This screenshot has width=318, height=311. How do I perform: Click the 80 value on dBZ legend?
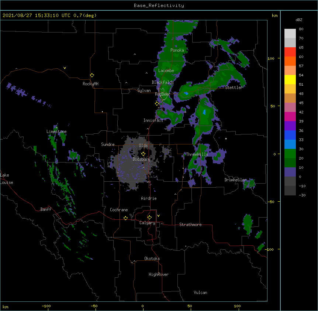[x=301, y=29]
